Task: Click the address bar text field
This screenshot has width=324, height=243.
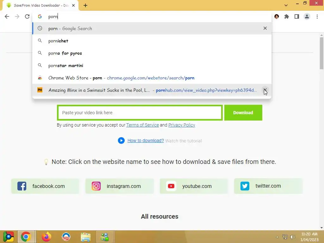Action: (152, 16)
